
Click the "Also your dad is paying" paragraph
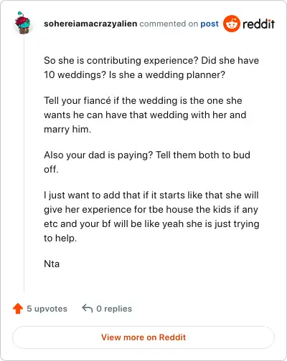147,162
